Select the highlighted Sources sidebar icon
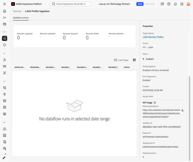This screenshot has width=193, height=162. (5, 39)
